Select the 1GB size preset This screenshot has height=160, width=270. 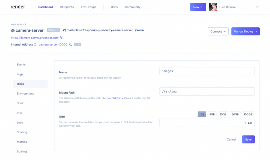click(202, 114)
